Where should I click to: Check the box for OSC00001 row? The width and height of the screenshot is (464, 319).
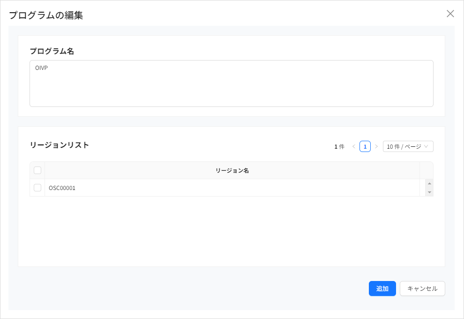pyautogui.click(x=37, y=188)
